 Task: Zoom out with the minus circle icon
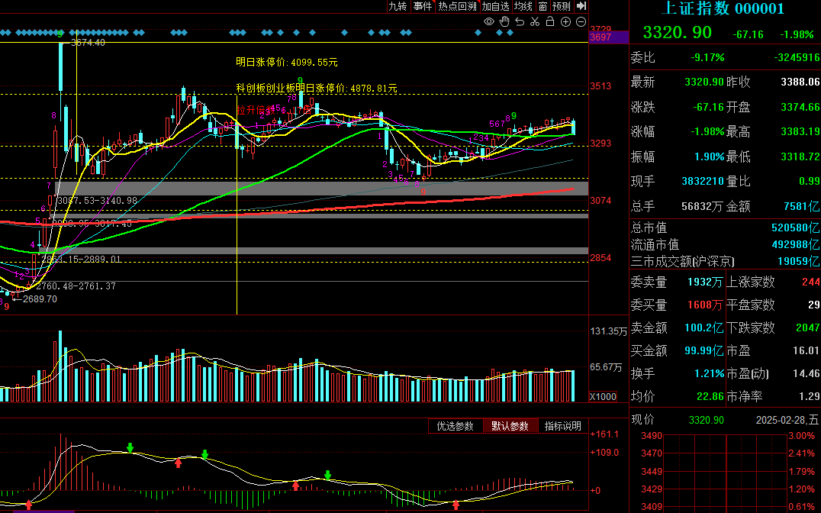point(581,22)
